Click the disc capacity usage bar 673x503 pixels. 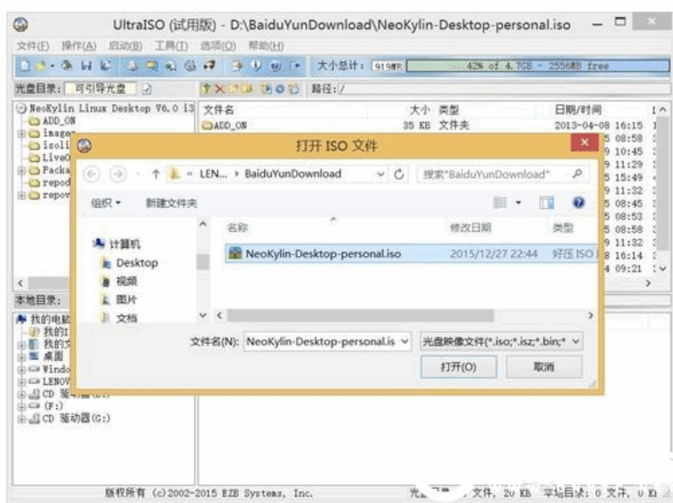click(x=537, y=66)
